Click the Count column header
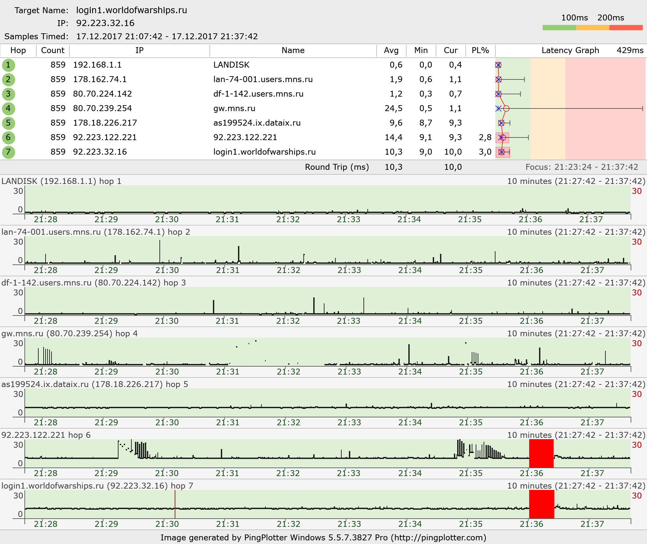647x544 pixels. (x=53, y=50)
